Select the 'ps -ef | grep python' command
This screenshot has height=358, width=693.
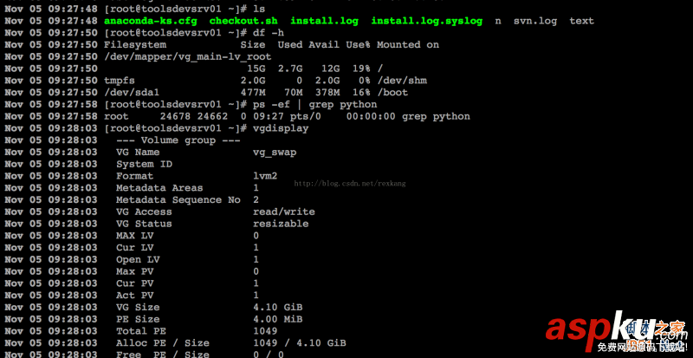click(314, 104)
